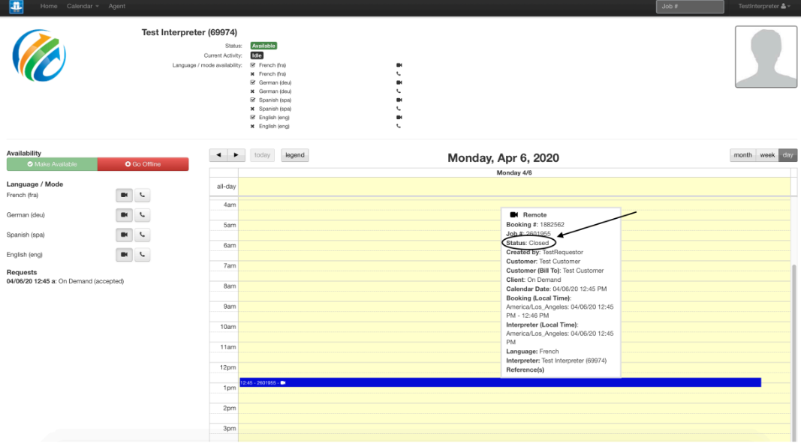Switch to month calendar view
The image size is (801, 443).
[742, 155]
